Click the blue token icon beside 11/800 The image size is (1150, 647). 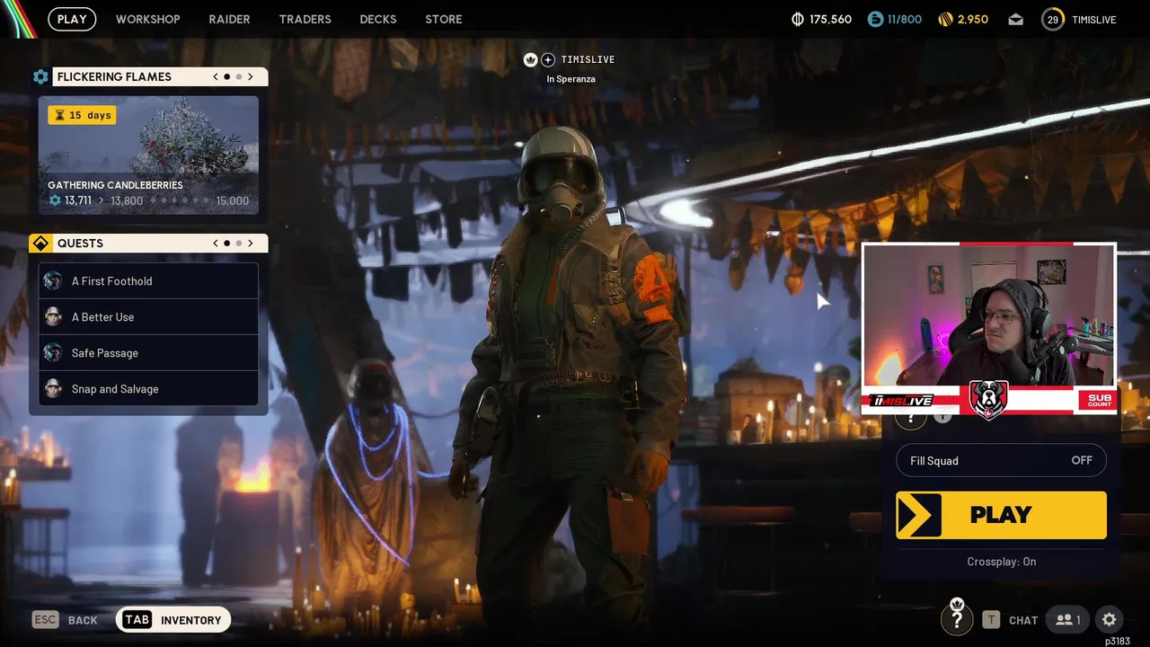[x=875, y=19]
